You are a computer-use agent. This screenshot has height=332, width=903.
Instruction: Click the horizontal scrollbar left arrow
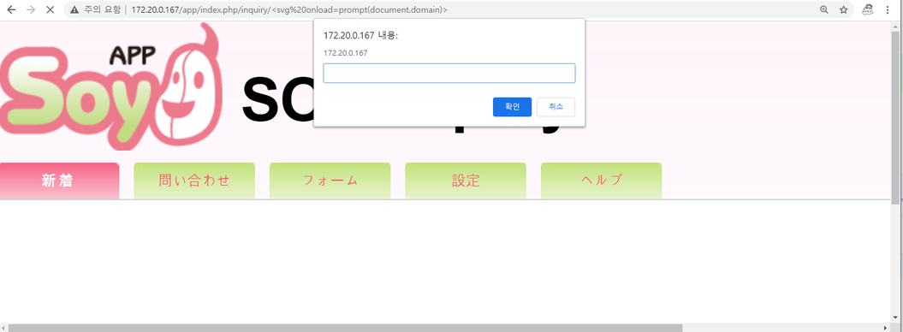point(3,328)
